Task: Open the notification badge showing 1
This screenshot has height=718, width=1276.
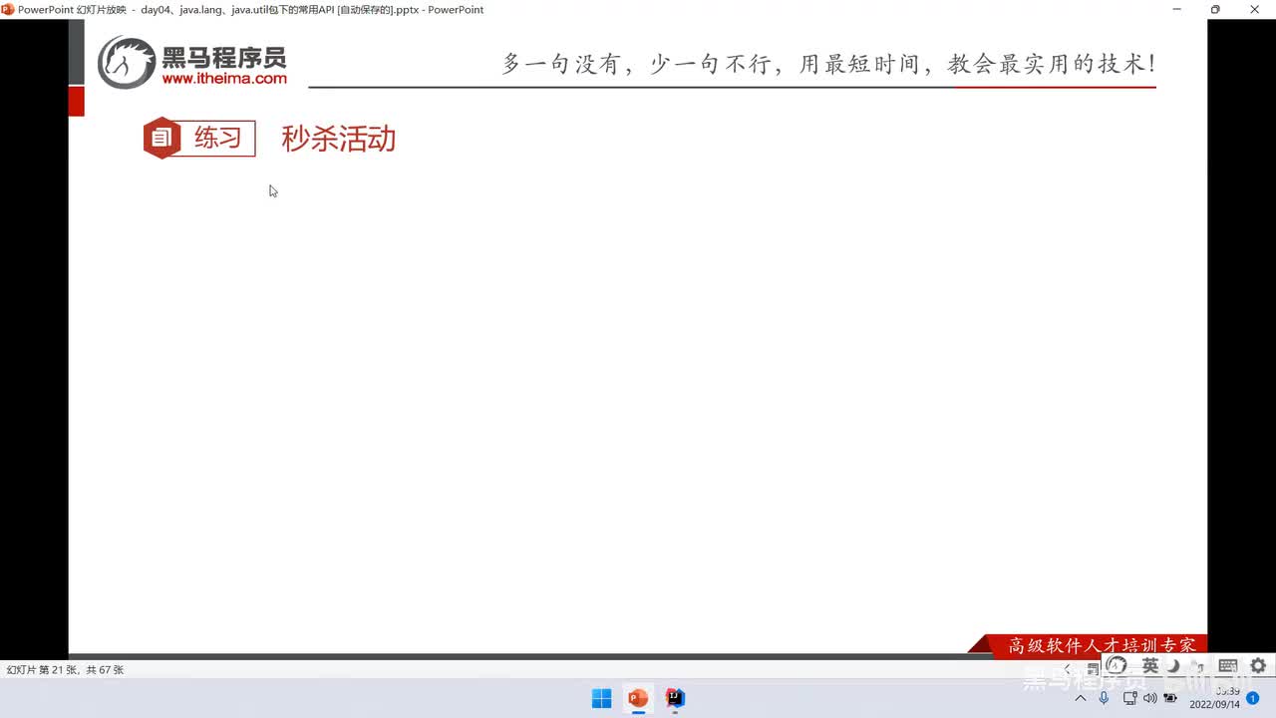Action: coord(1253,698)
